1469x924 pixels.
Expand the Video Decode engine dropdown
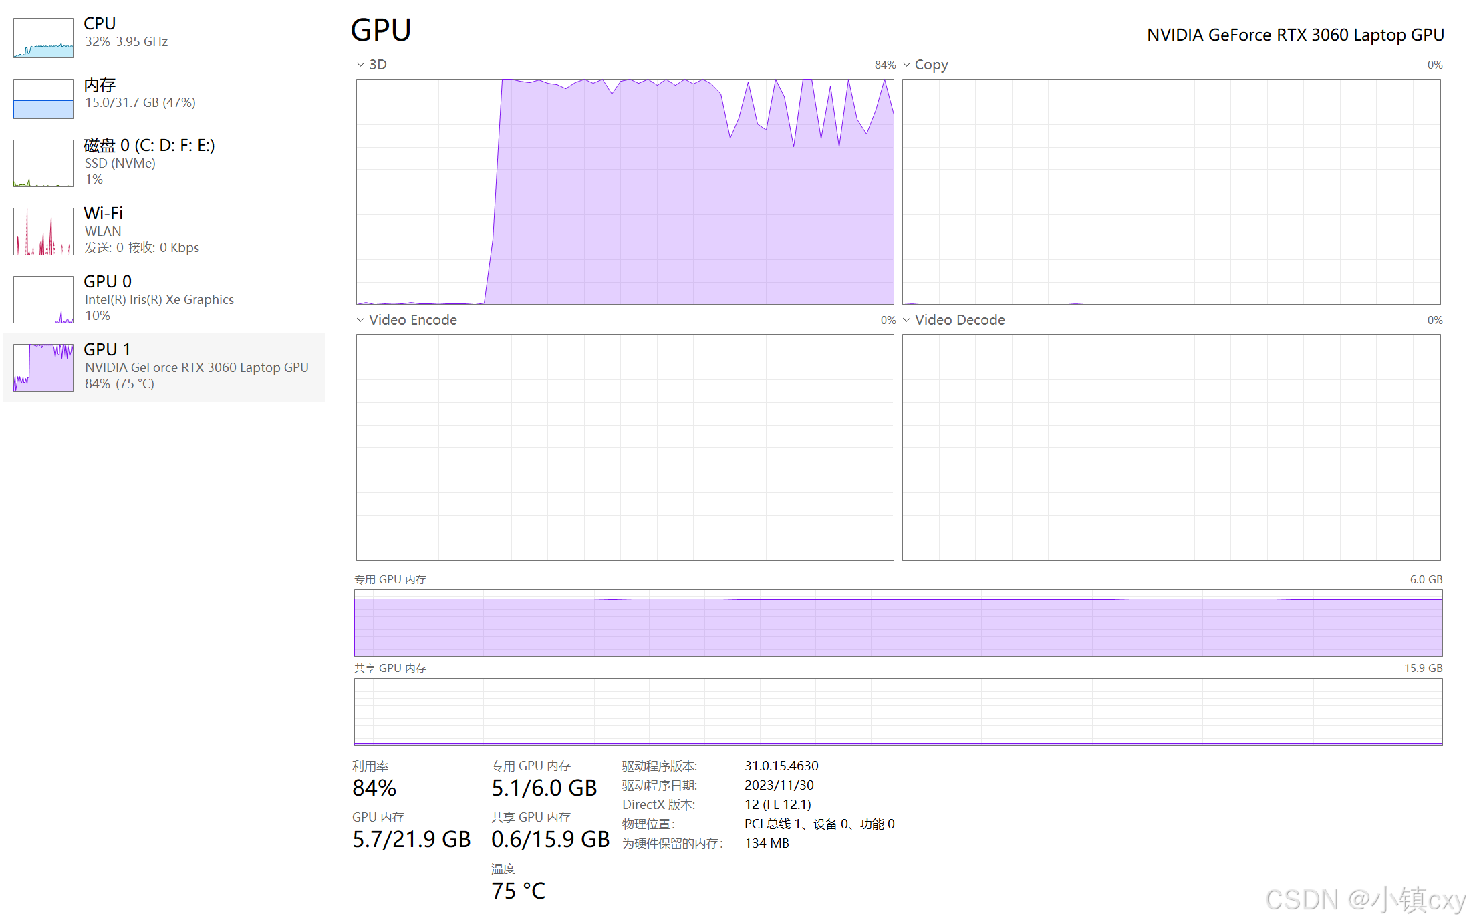pyautogui.click(x=906, y=320)
